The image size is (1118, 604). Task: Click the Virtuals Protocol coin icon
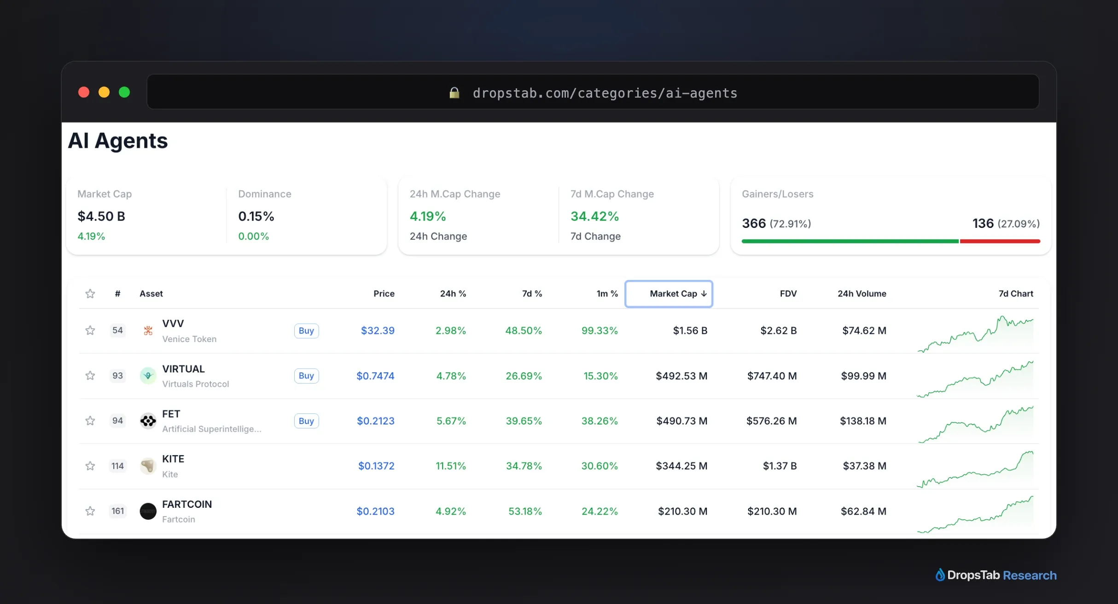coord(148,376)
